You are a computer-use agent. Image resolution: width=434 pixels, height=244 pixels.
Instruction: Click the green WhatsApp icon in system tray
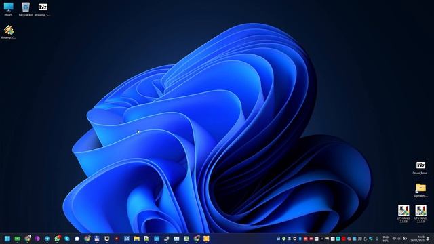[x=283, y=239]
